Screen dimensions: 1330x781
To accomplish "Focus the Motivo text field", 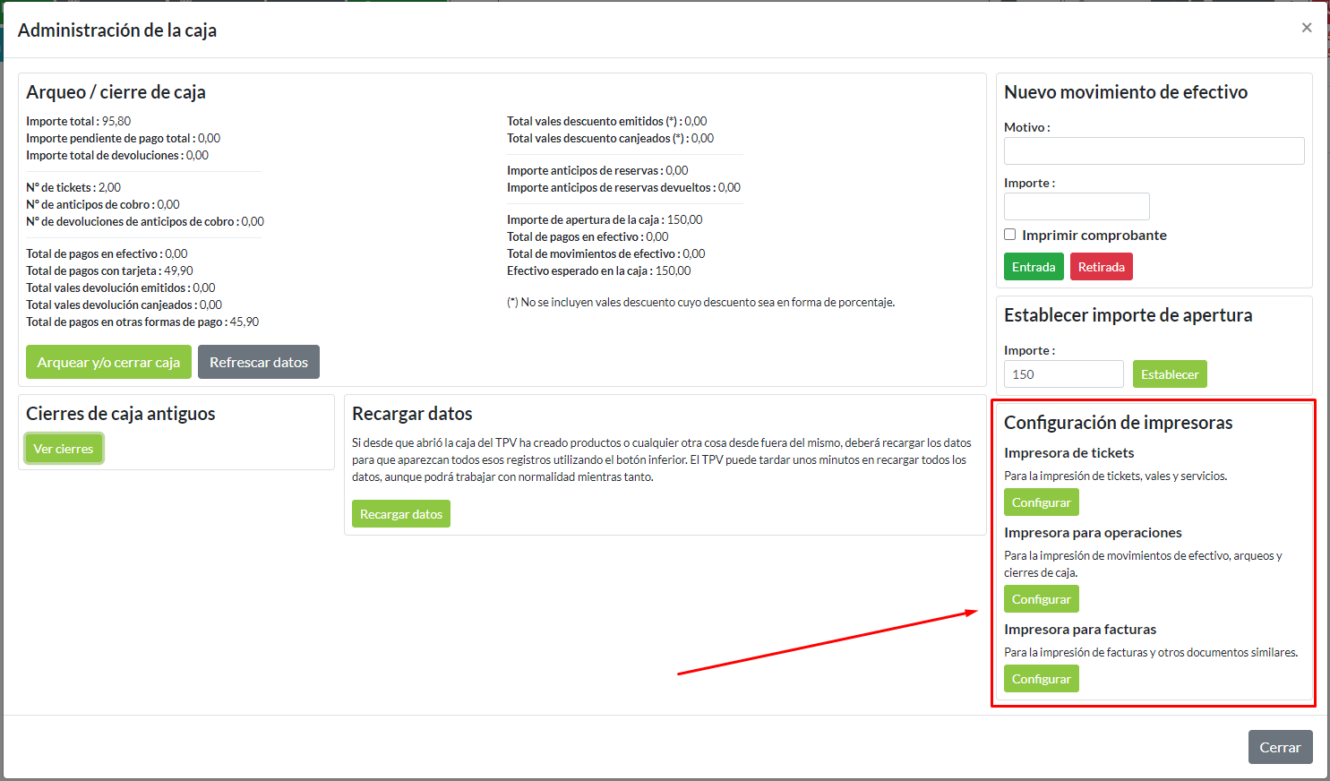I will (x=1154, y=150).
